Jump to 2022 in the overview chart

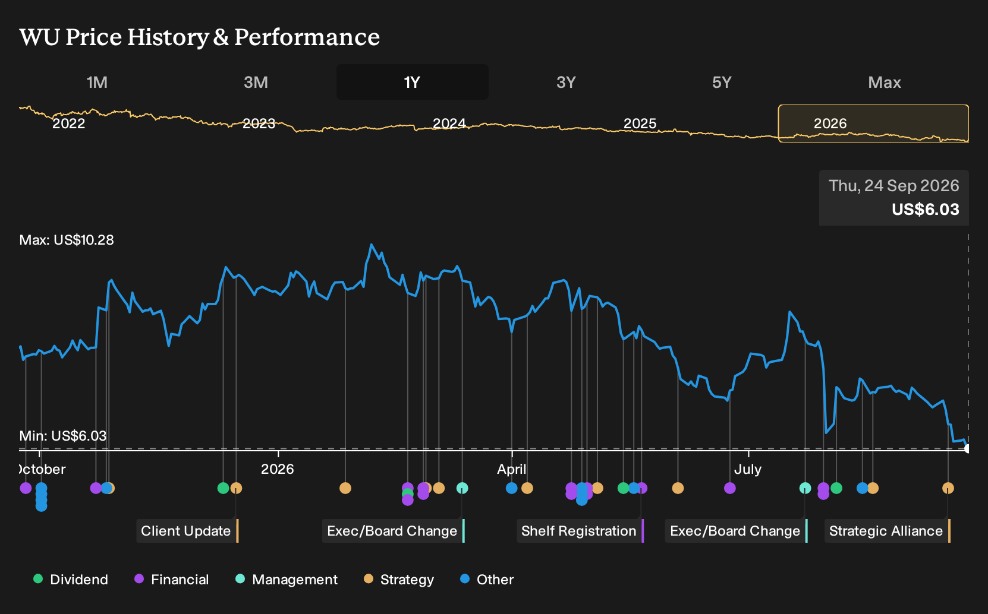click(x=69, y=124)
